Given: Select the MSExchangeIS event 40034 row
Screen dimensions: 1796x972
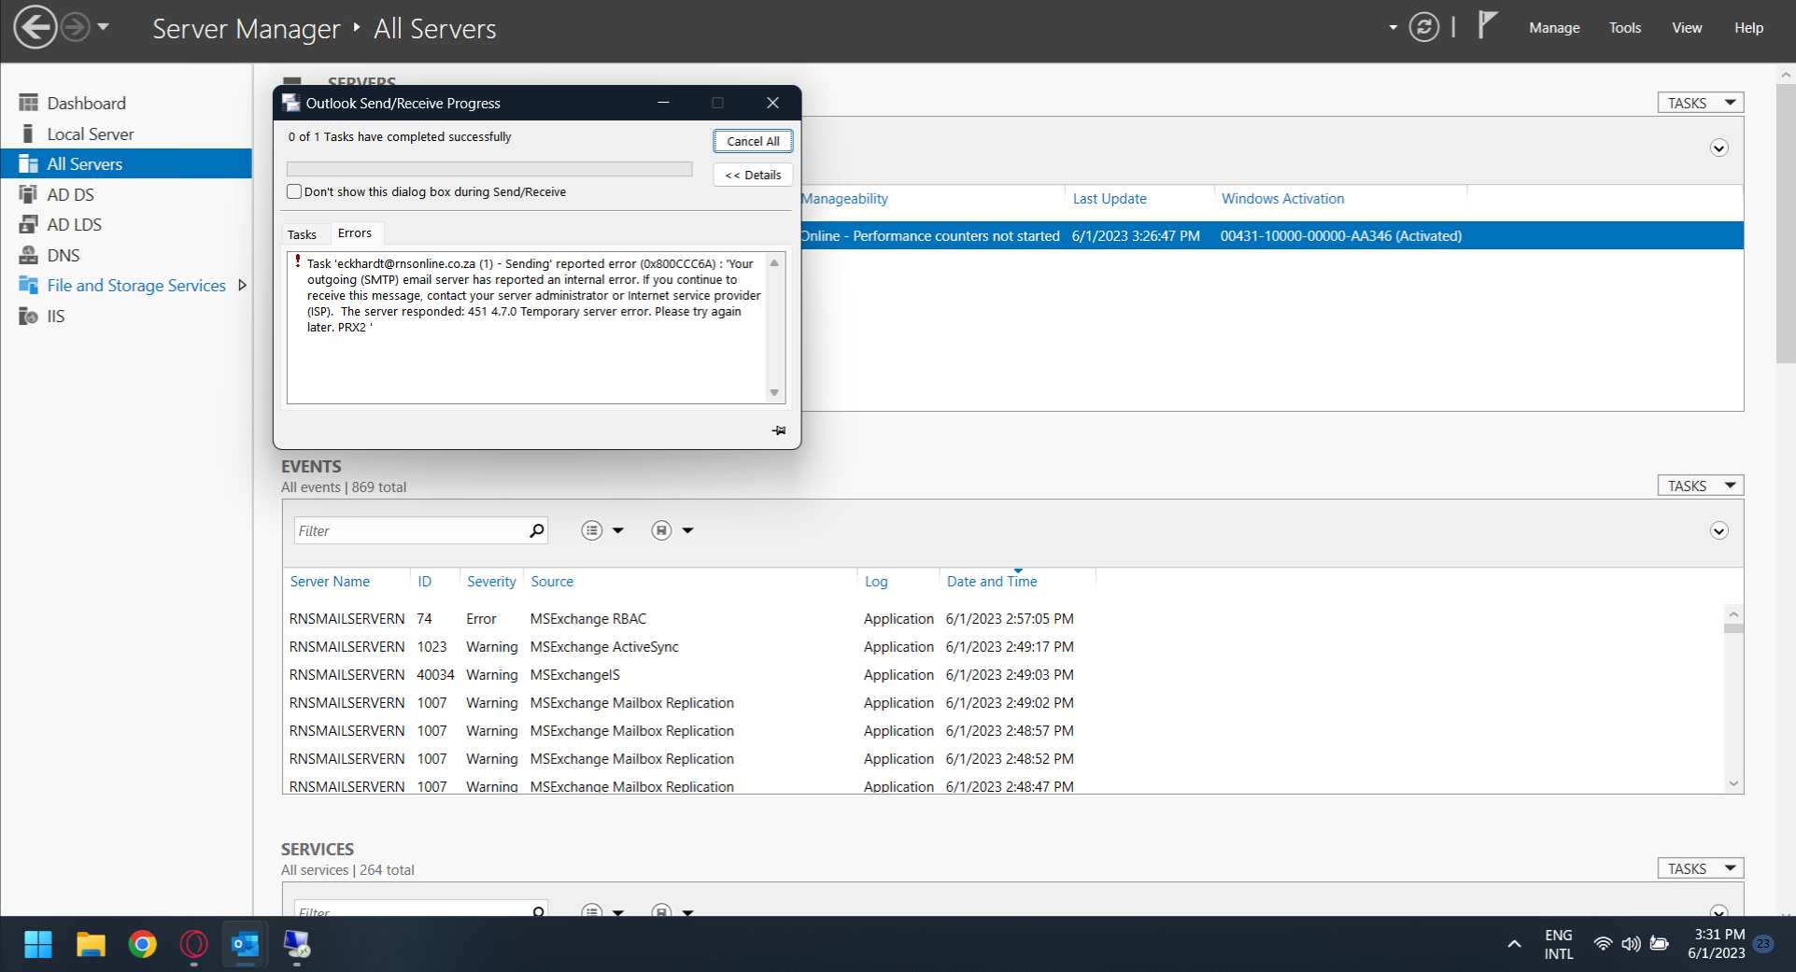Looking at the screenshot, I should (1004, 674).
